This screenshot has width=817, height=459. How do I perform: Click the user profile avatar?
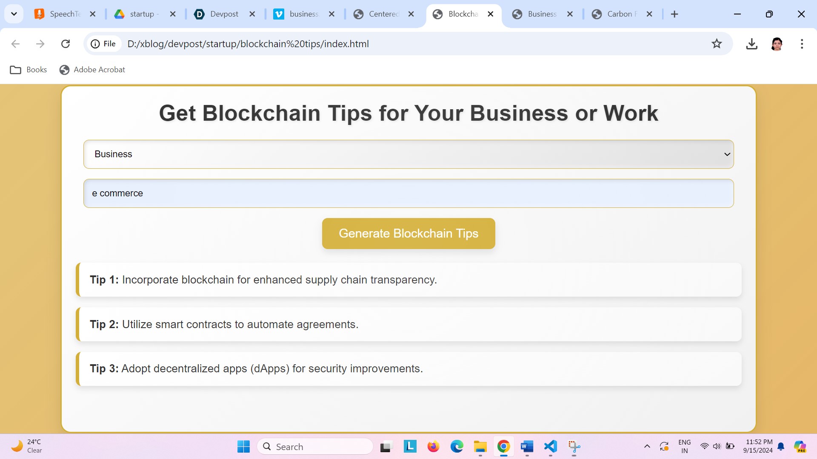(x=777, y=44)
